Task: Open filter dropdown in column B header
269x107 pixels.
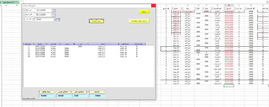Action: [246, 8]
